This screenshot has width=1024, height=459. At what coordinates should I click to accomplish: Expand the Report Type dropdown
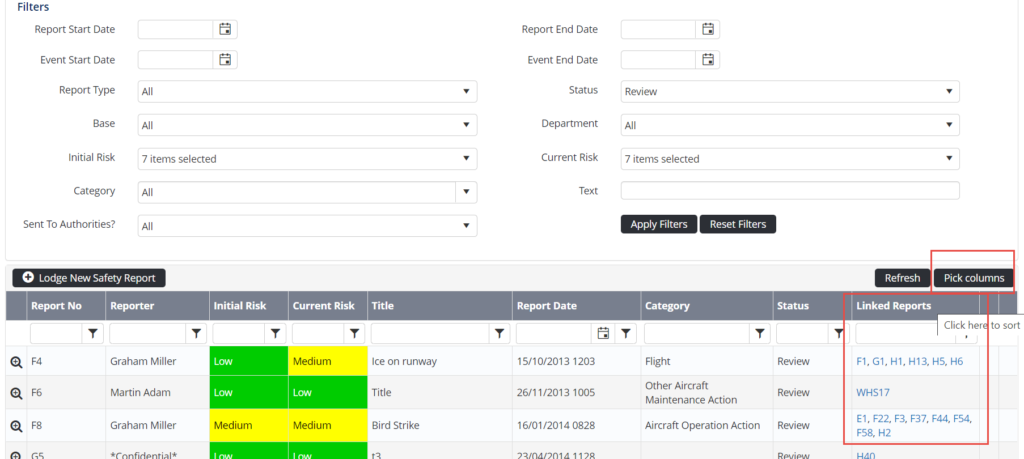(x=307, y=92)
